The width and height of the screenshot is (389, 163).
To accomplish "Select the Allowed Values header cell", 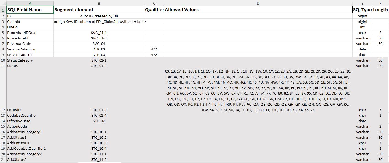I will 258,10.
